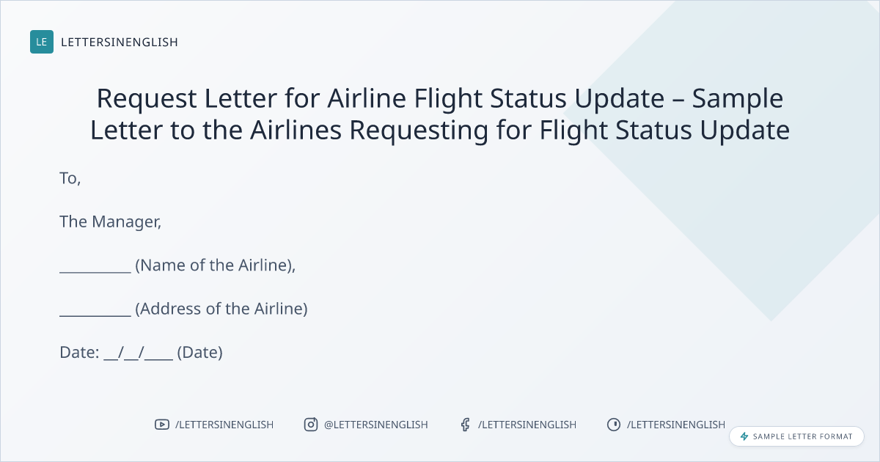Click the Facebook f icon
The width and height of the screenshot is (880, 462).
click(x=465, y=425)
